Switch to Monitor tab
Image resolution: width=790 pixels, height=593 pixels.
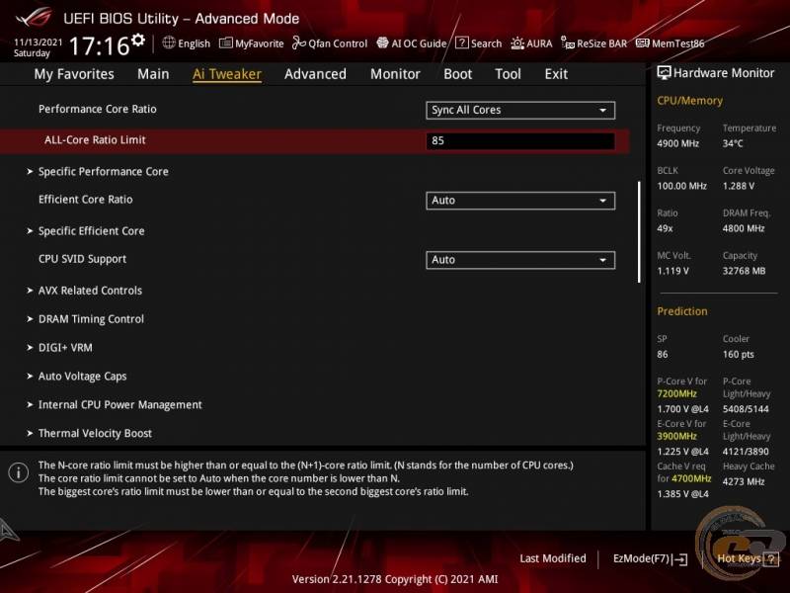[x=395, y=74]
